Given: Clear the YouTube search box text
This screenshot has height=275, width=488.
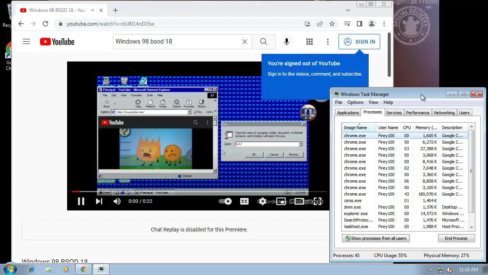Looking at the screenshot, I should tap(245, 42).
